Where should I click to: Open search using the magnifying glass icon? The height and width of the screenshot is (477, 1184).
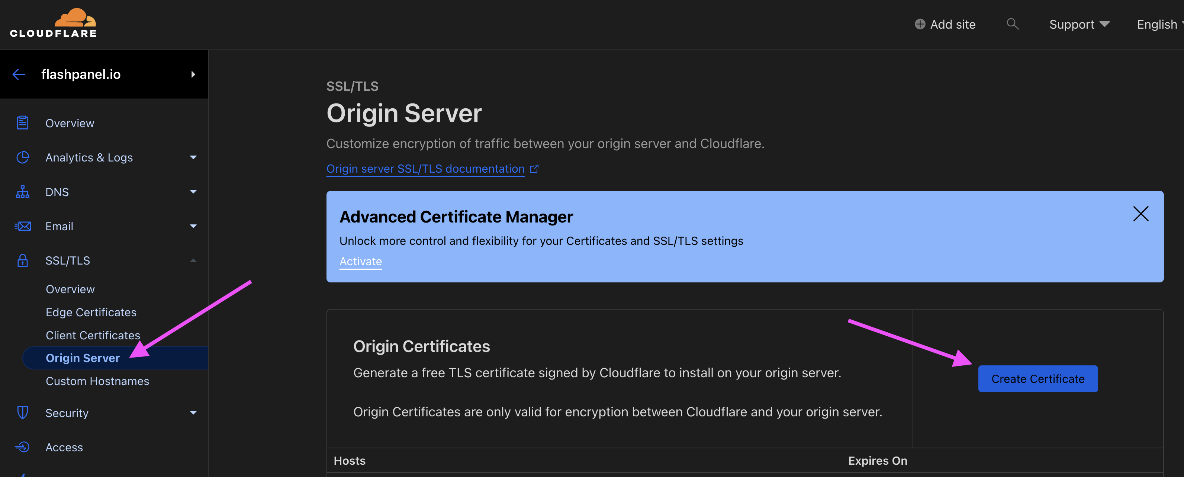1013,24
